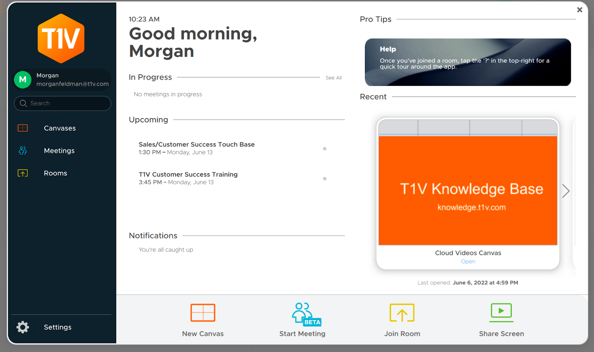This screenshot has width=594, height=352.
Task: Click the No meetings in progress text
Action: (168, 94)
